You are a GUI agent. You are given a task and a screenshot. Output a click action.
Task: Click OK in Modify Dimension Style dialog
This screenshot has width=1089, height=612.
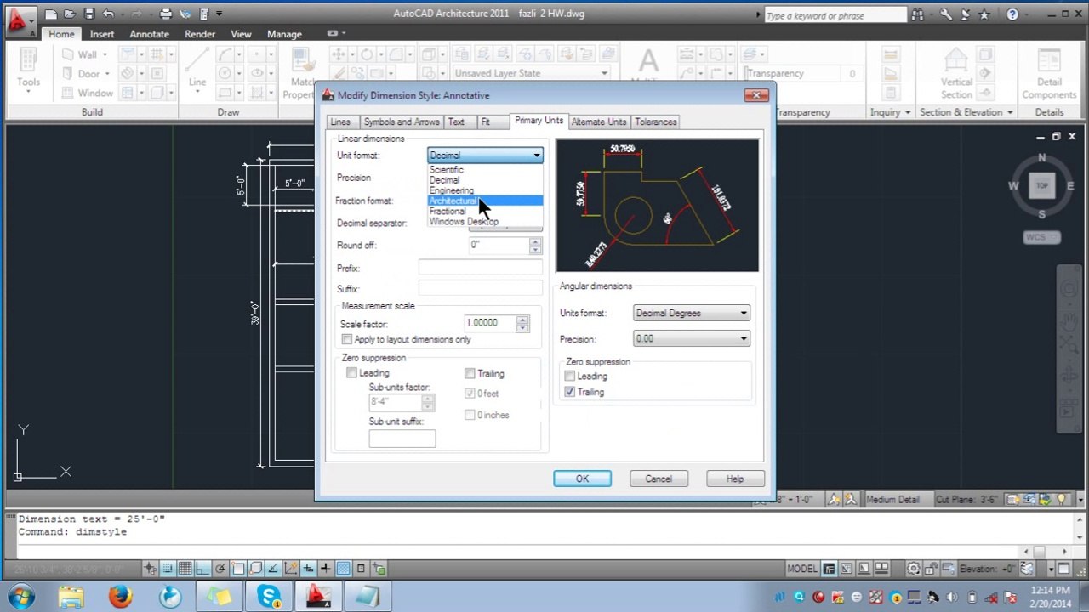pyautogui.click(x=582, y=479)
